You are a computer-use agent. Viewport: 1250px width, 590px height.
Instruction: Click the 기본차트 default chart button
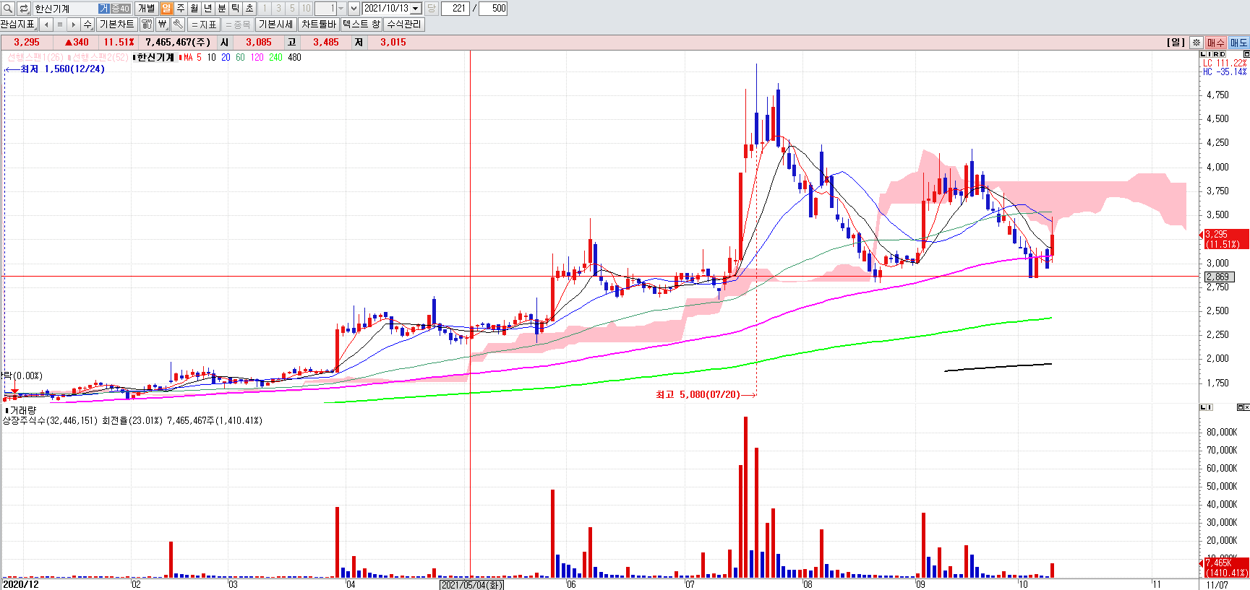(117, 24)
